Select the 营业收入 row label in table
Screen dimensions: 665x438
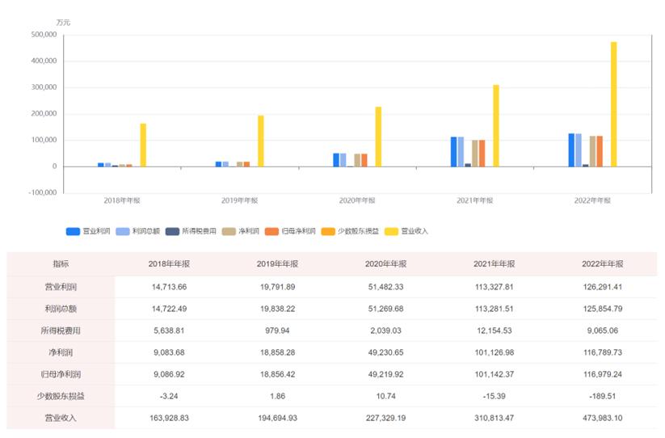(x=61, y=417)
